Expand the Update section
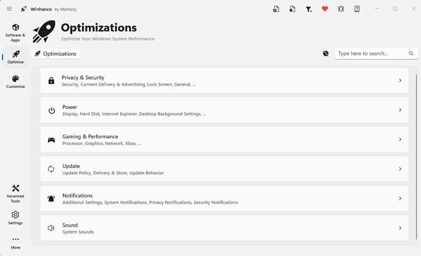421x256 pixels. click(x=400, y=169)
